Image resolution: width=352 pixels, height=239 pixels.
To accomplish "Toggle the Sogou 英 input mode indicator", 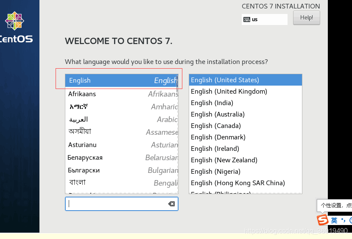I will pos(334,220).
